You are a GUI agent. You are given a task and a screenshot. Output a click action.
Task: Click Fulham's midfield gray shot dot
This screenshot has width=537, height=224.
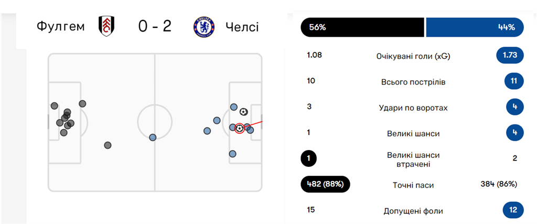click(108, 145)
